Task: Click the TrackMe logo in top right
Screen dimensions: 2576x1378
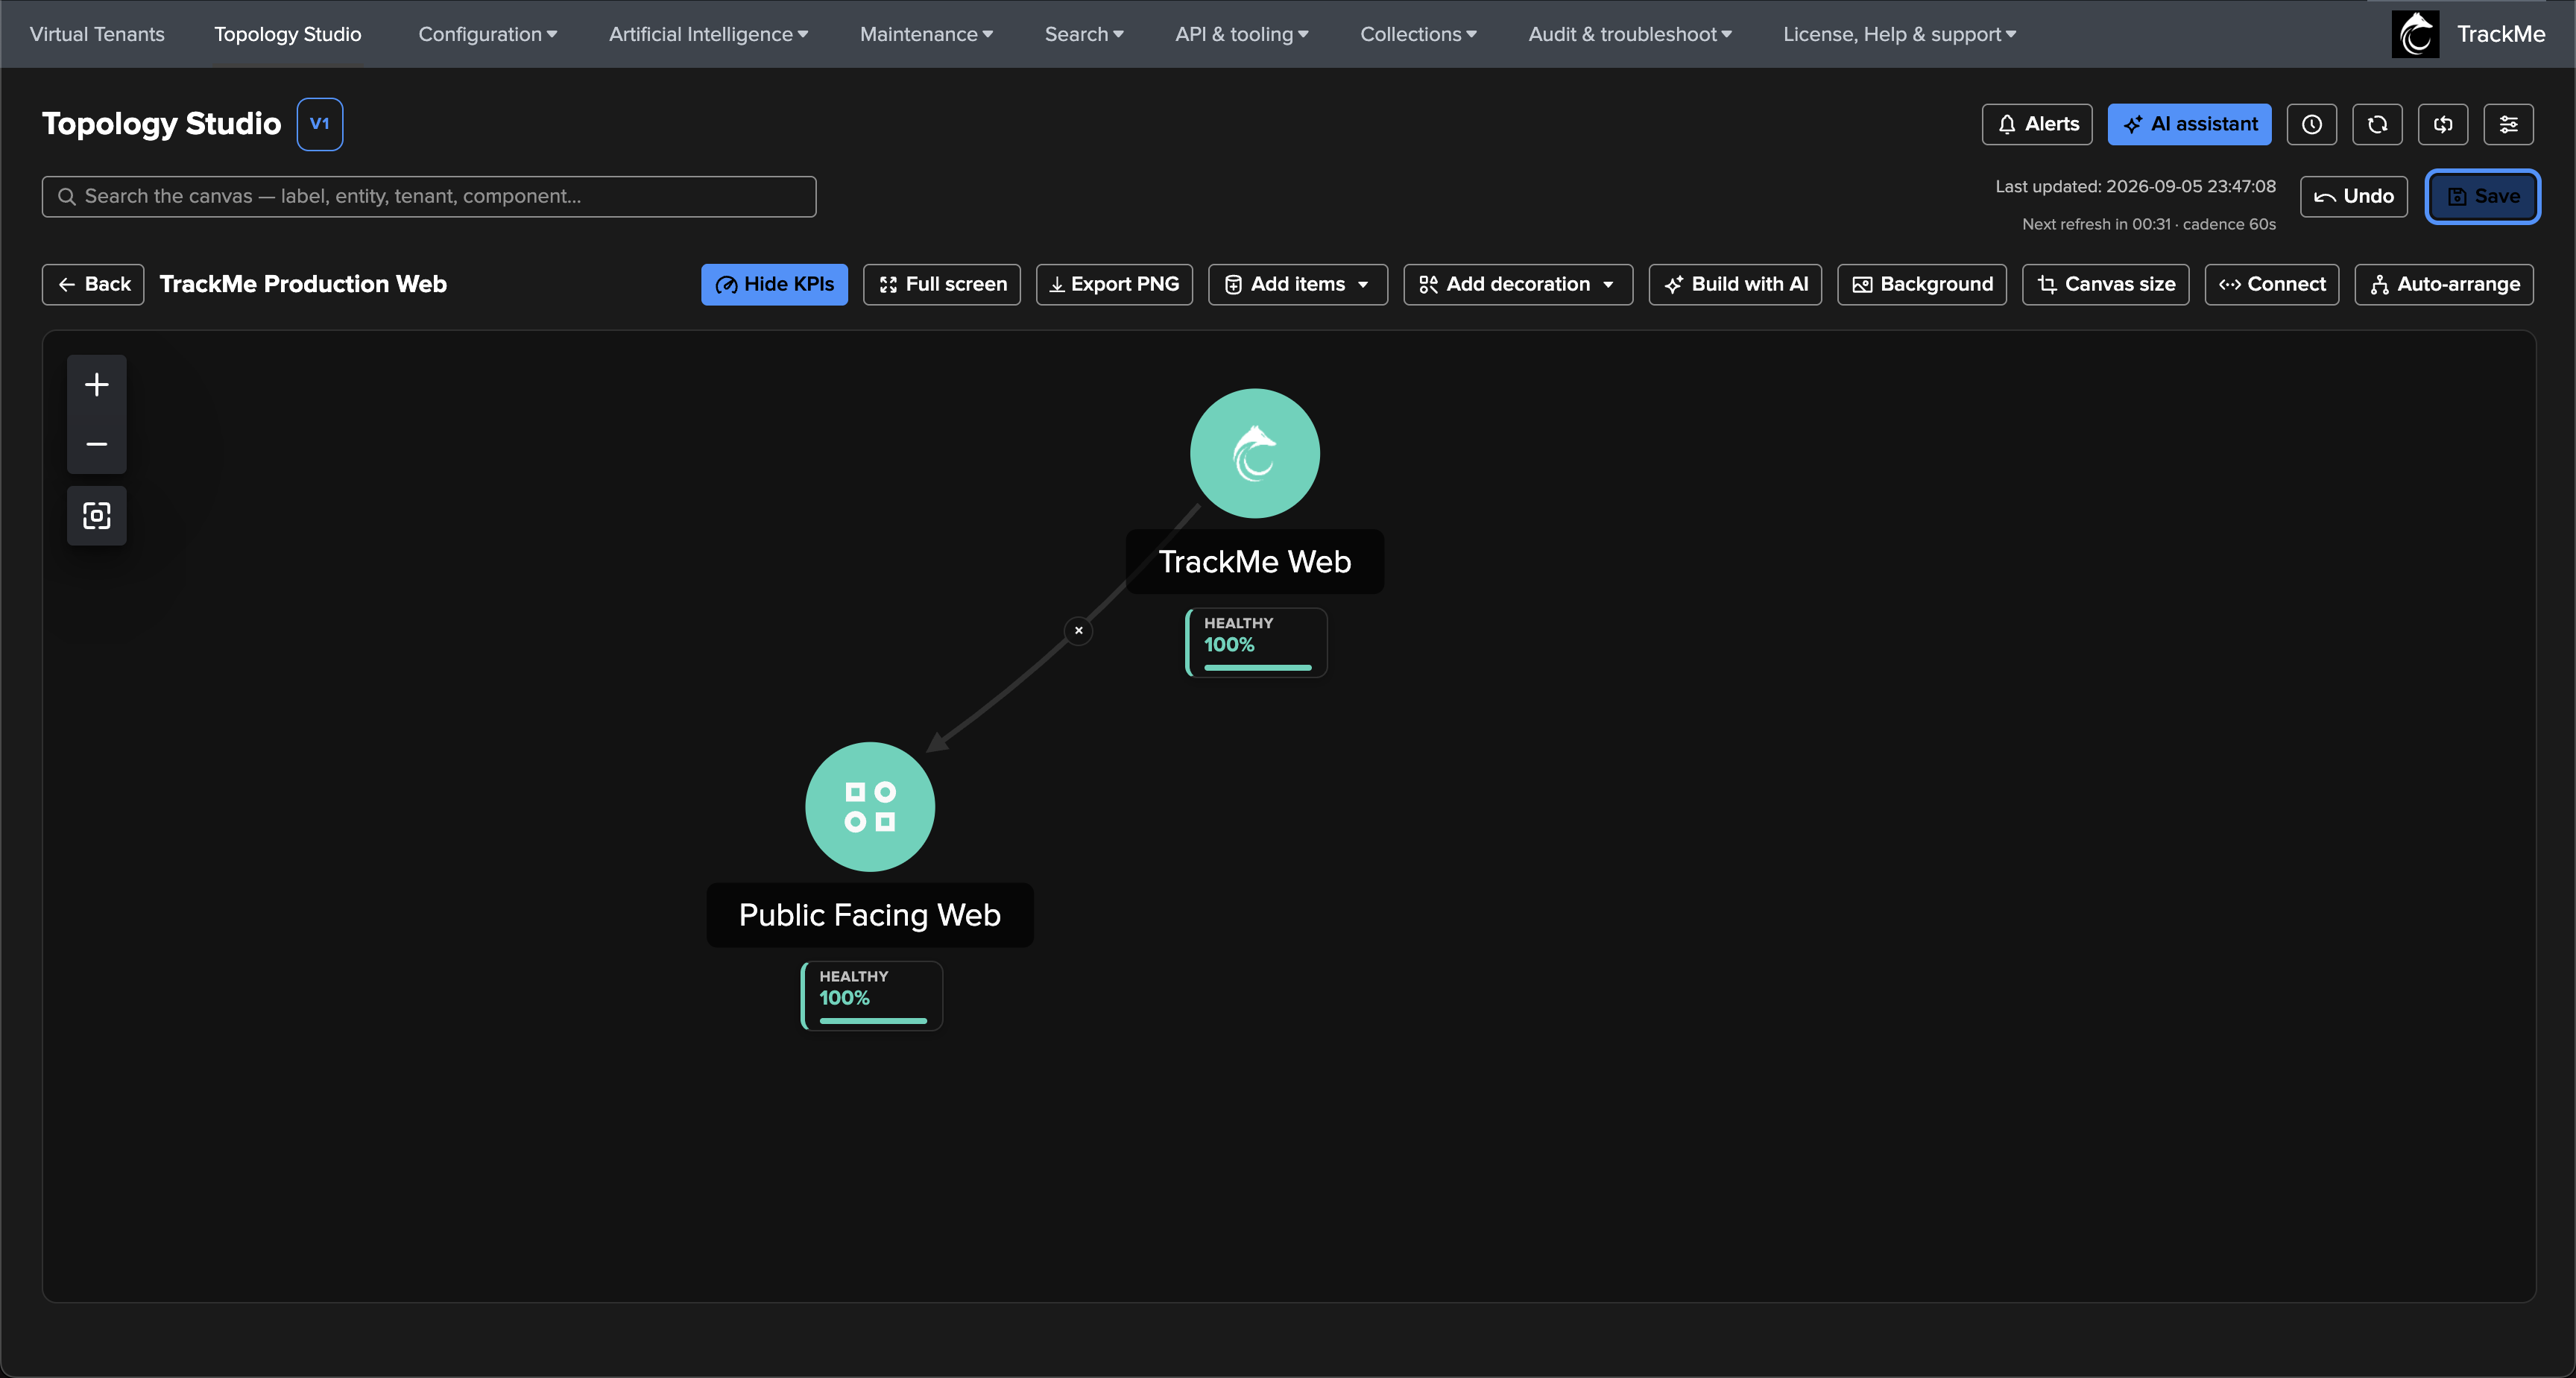Action: coord(2415,34)
